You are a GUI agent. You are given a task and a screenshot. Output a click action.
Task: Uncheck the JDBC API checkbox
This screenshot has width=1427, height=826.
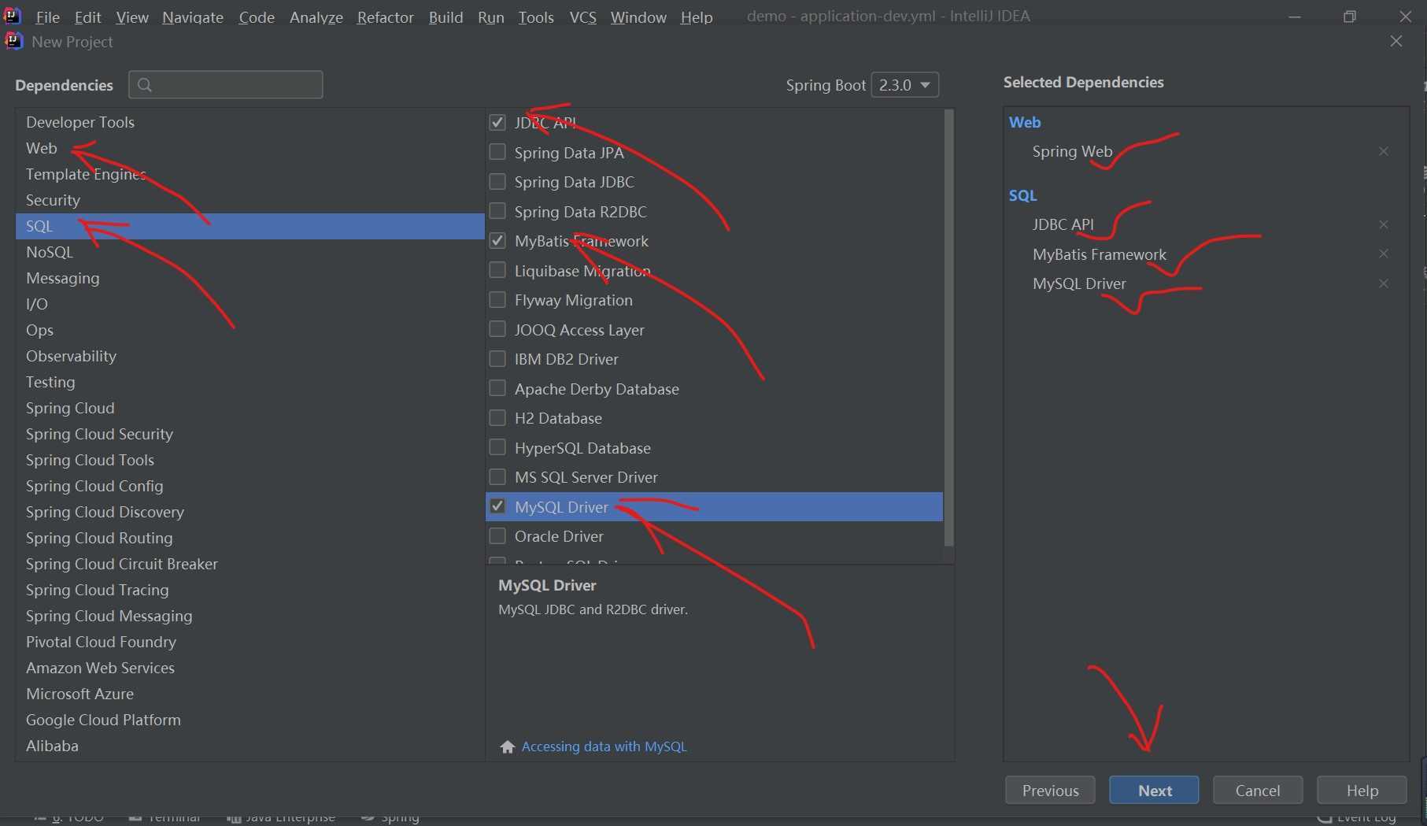click(x=497, y=122)
